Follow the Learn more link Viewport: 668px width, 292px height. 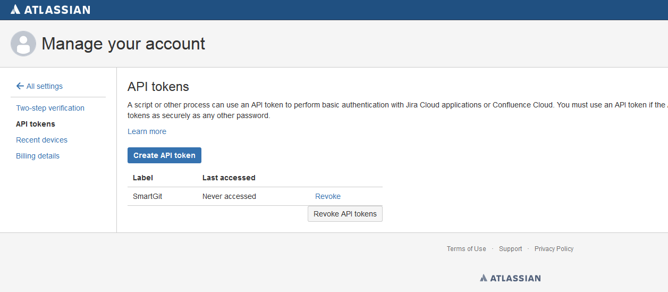[147, 131]
